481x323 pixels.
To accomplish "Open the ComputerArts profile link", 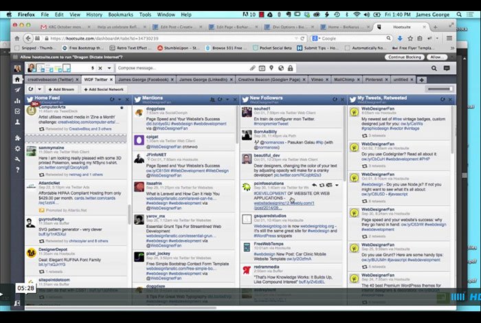I will 52,107.
